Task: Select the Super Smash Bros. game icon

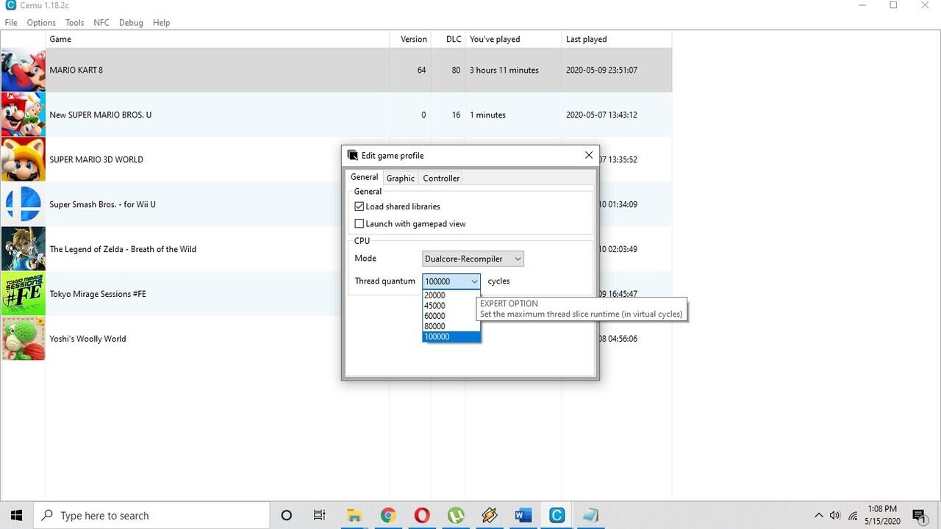Action: pos(24,204)
